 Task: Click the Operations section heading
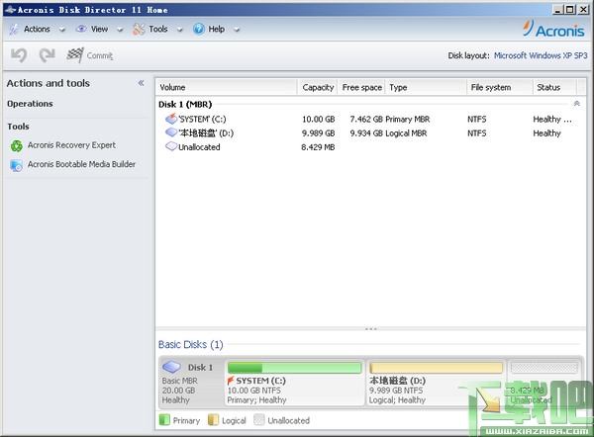click(30, 104)
